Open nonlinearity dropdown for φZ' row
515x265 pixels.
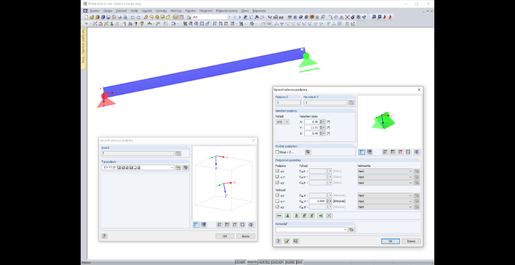[x=385, y=207]
